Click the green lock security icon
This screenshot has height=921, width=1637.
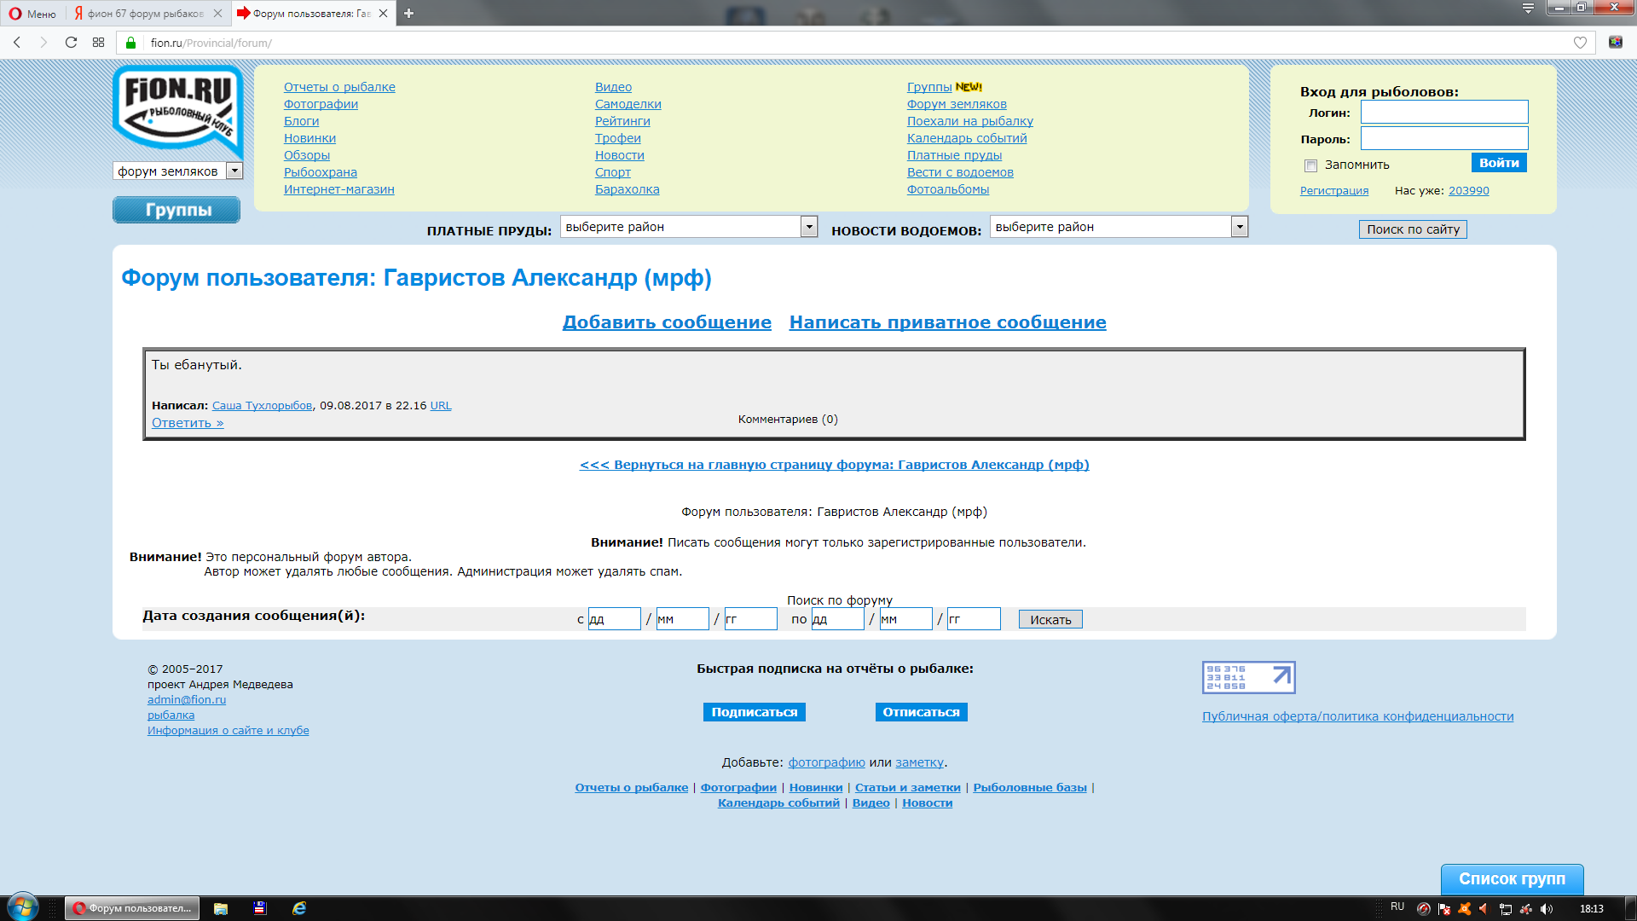[x=130, y=43]
